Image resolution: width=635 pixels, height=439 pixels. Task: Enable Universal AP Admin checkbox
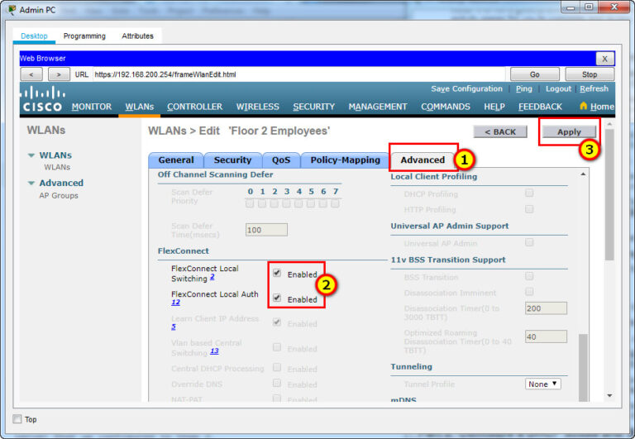pos(529,242)
